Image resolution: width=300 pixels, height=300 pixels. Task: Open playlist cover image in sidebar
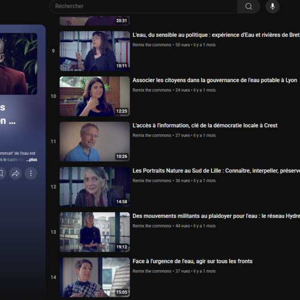tap(18, 64)
